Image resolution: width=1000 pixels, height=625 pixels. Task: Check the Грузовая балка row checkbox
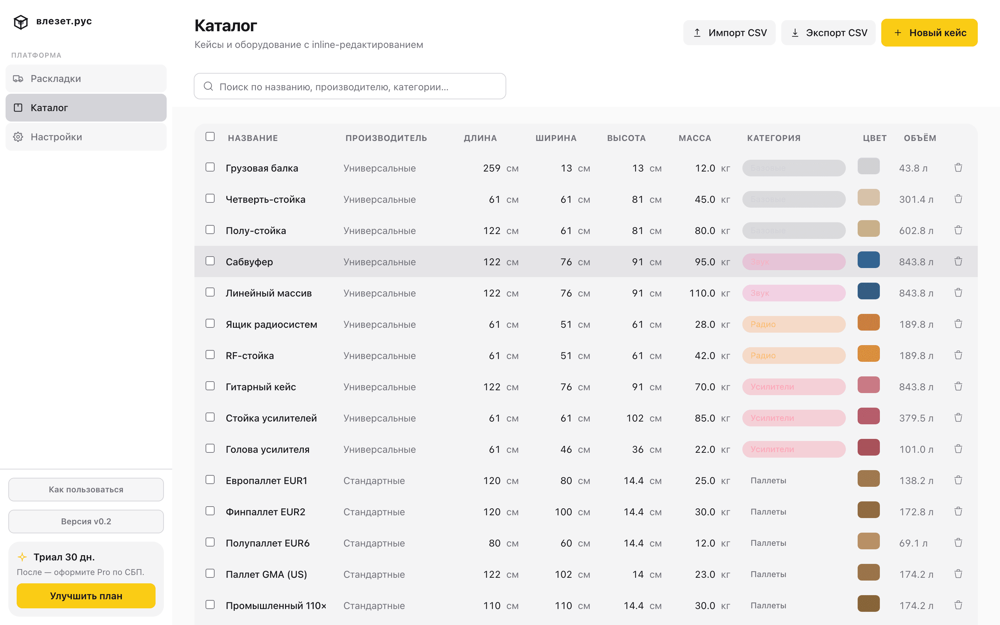[210, 167]
